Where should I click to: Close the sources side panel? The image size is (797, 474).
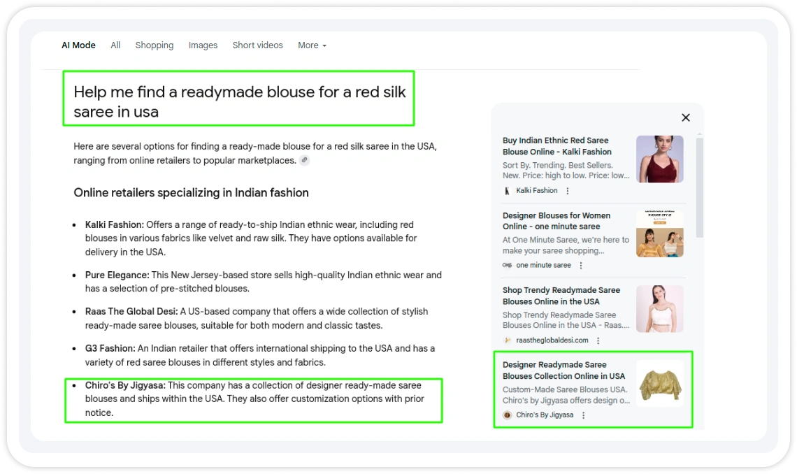(686, 118)
